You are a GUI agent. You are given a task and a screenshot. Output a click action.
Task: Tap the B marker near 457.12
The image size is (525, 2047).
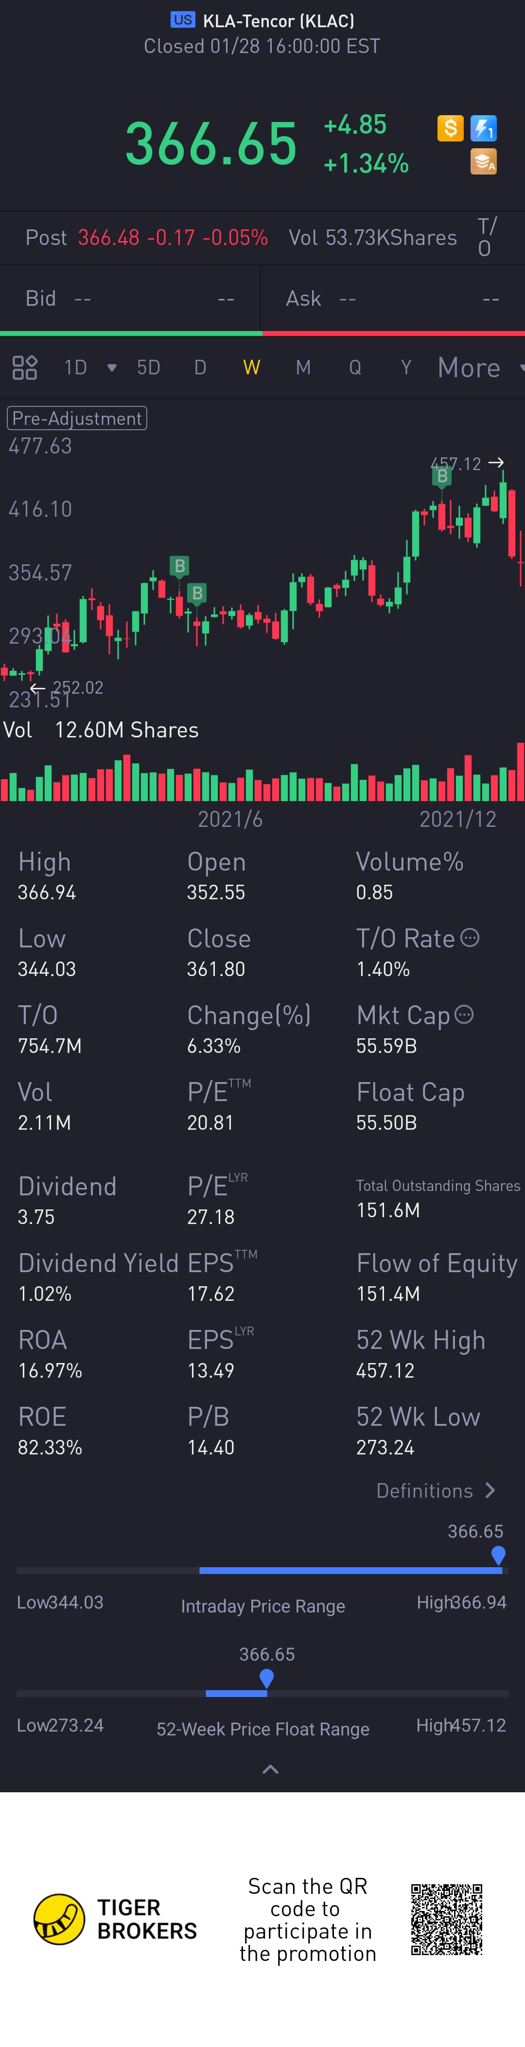[441, 476]
